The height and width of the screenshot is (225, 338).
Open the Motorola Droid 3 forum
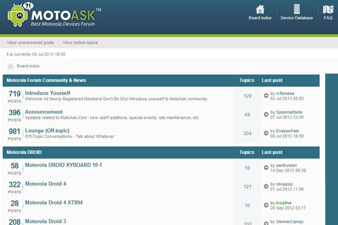tap(46, 221)
